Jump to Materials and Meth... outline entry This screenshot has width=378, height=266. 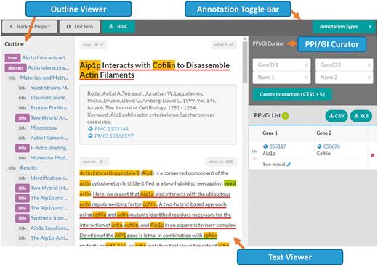44,78
